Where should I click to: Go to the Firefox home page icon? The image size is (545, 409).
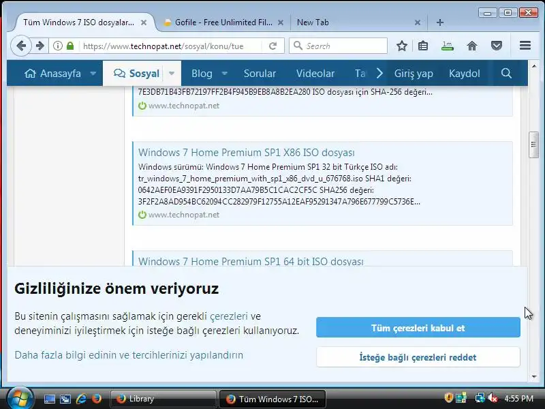tap(472, 46)
